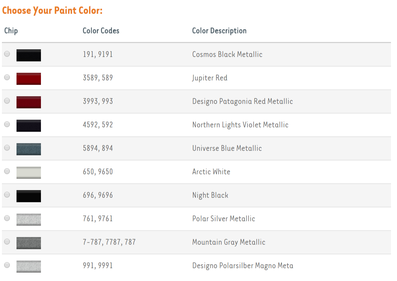Select the Mountain Gray Metallic radio button
397x281 pixels.
(x=7, y=242)
